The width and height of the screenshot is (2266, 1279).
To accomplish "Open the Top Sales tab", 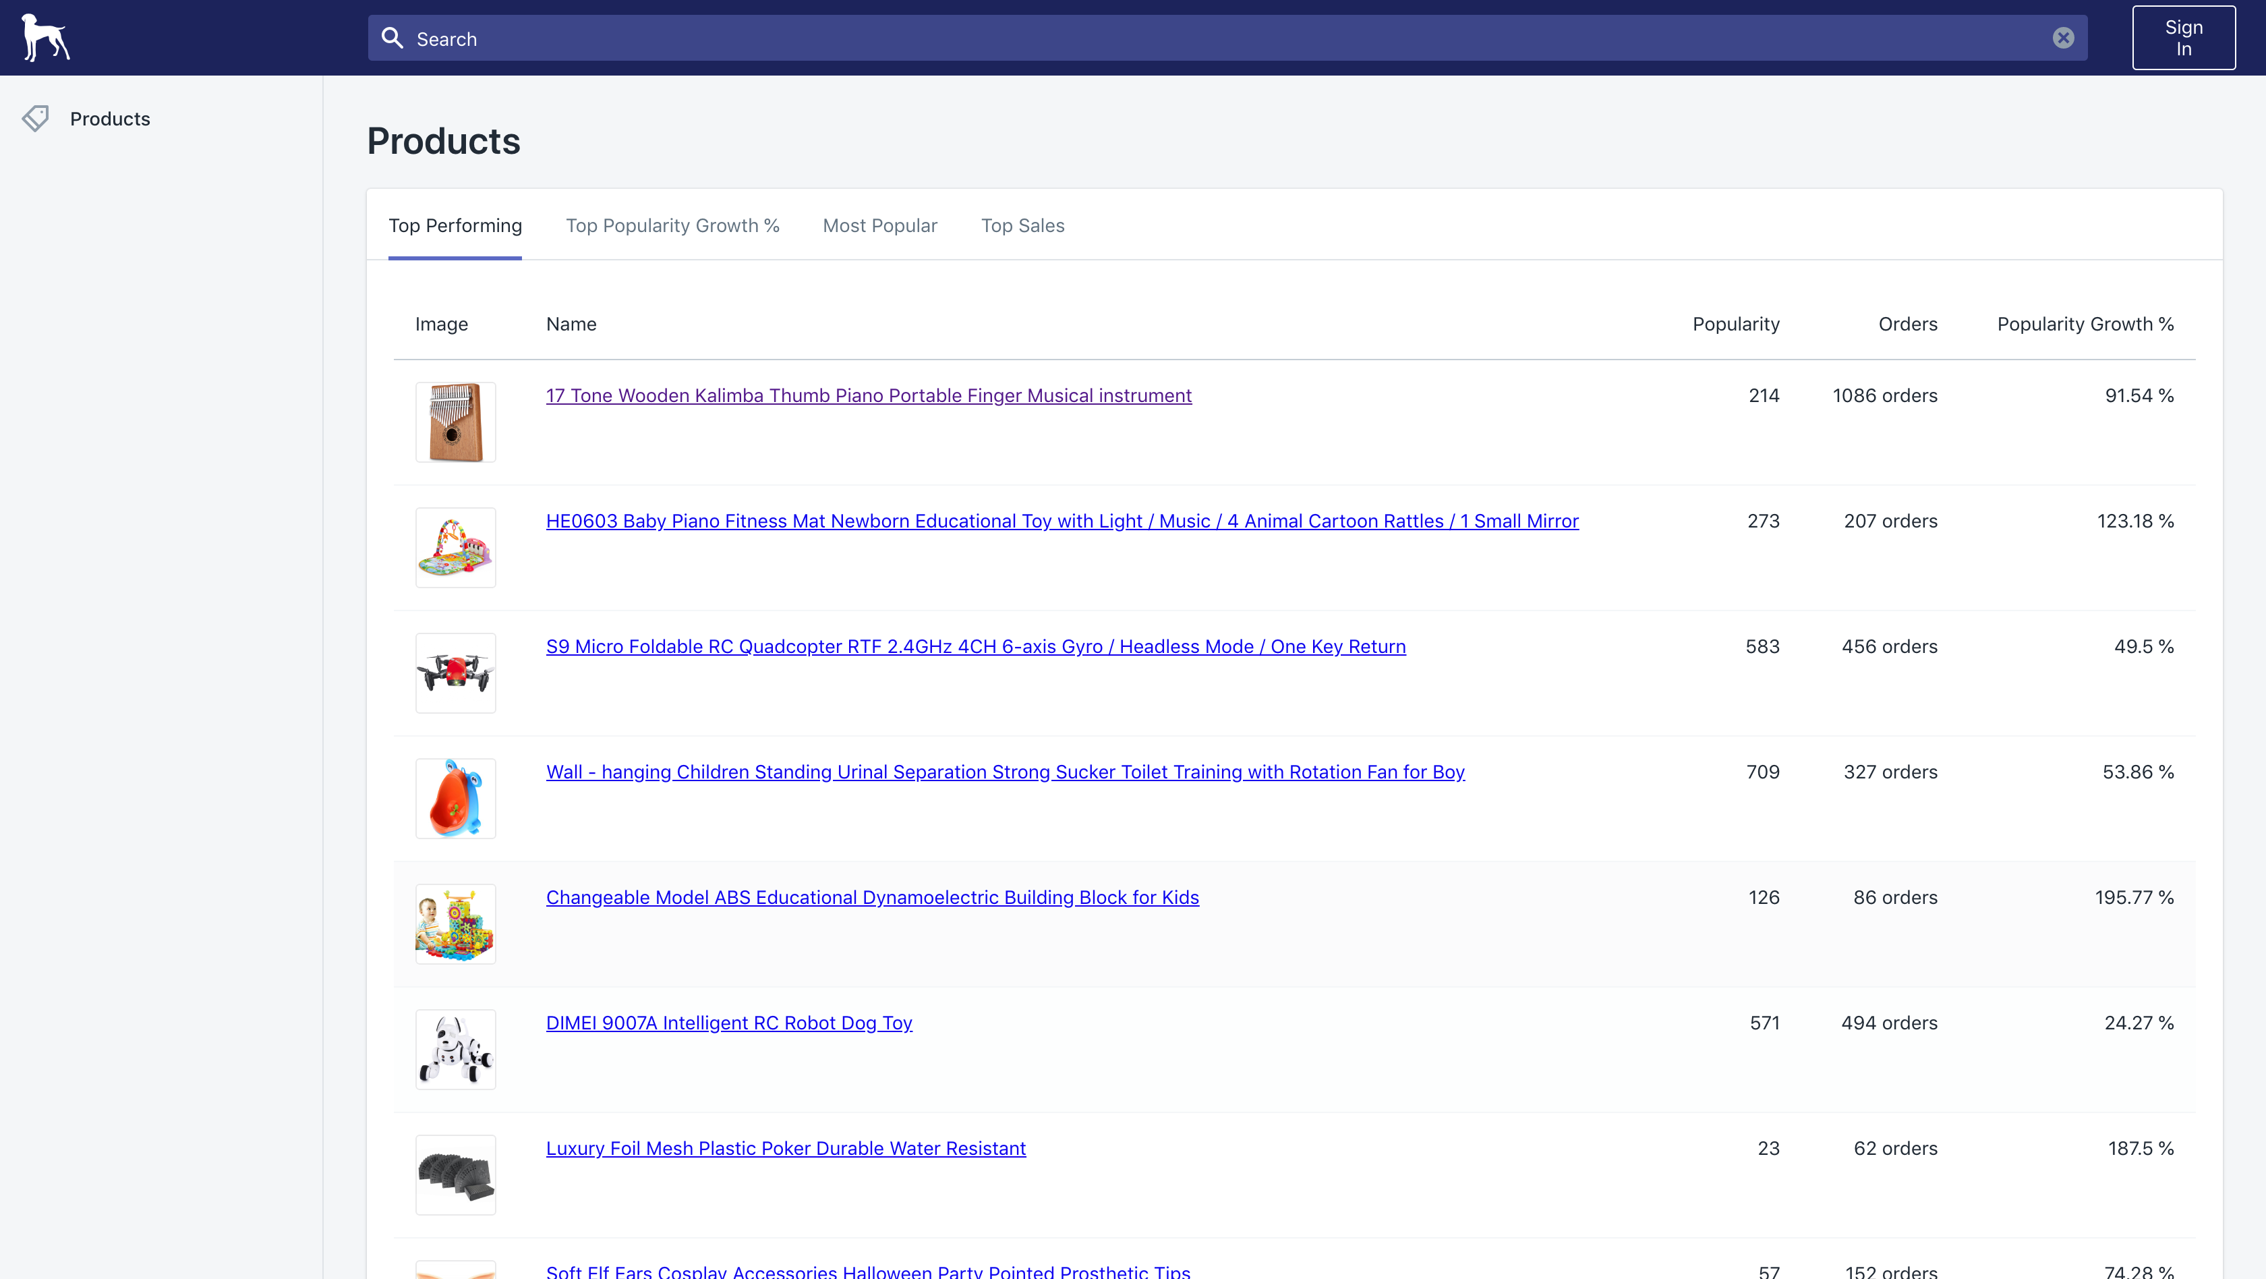I will click(1022, 225).
